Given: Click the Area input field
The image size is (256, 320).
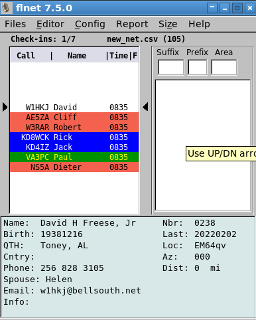Looking at the screenshot, I should click(224, 67).
